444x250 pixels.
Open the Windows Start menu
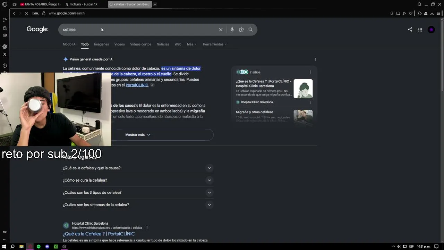(4, 247)
